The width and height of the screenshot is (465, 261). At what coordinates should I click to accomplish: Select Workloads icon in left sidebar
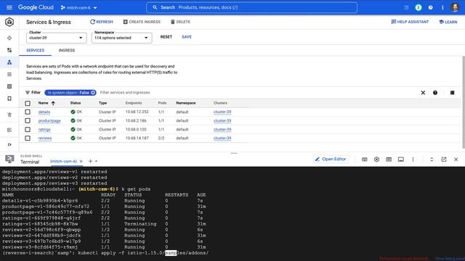coord(9,50)
